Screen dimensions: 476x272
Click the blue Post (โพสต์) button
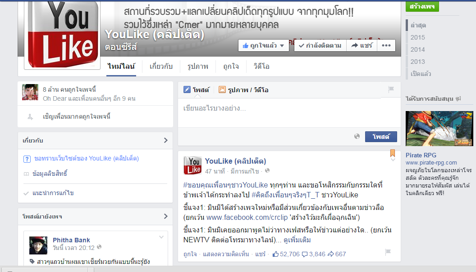point(381,137)
